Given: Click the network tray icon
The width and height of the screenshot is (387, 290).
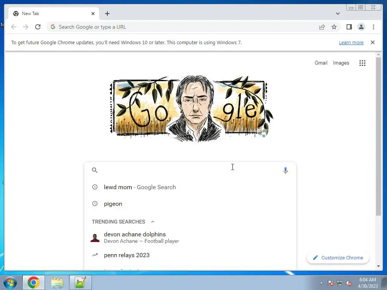Looking at the screenshot, I should [340, 283].
